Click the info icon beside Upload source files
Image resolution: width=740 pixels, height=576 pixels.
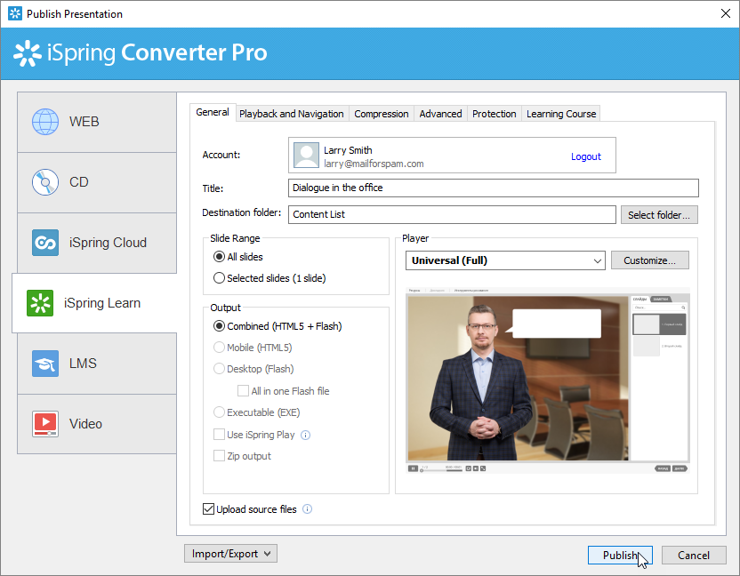[308, 509]
